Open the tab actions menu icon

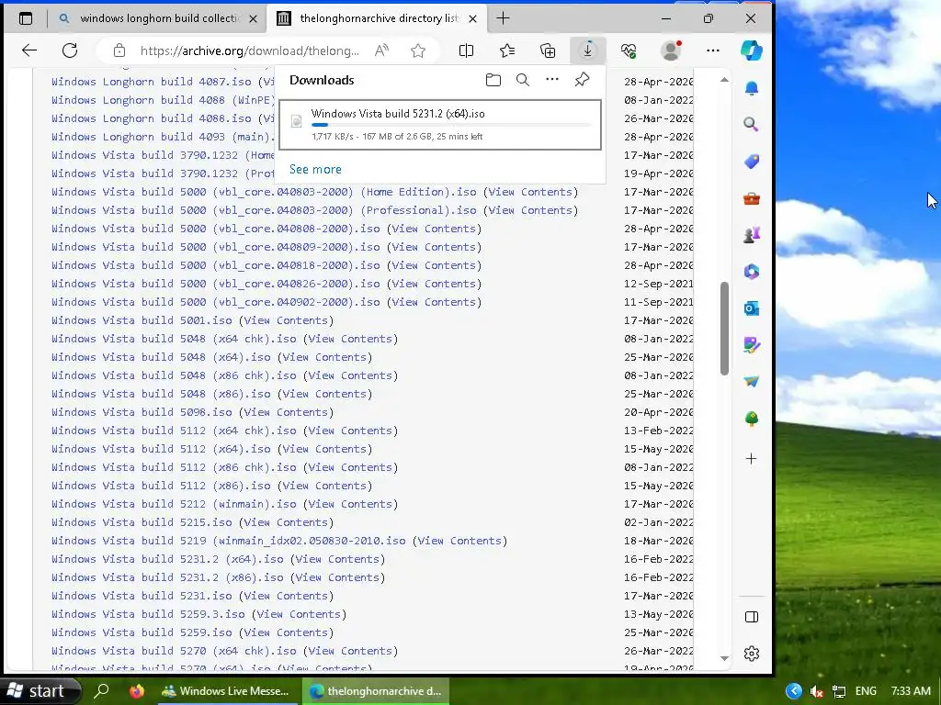[26, 18]
